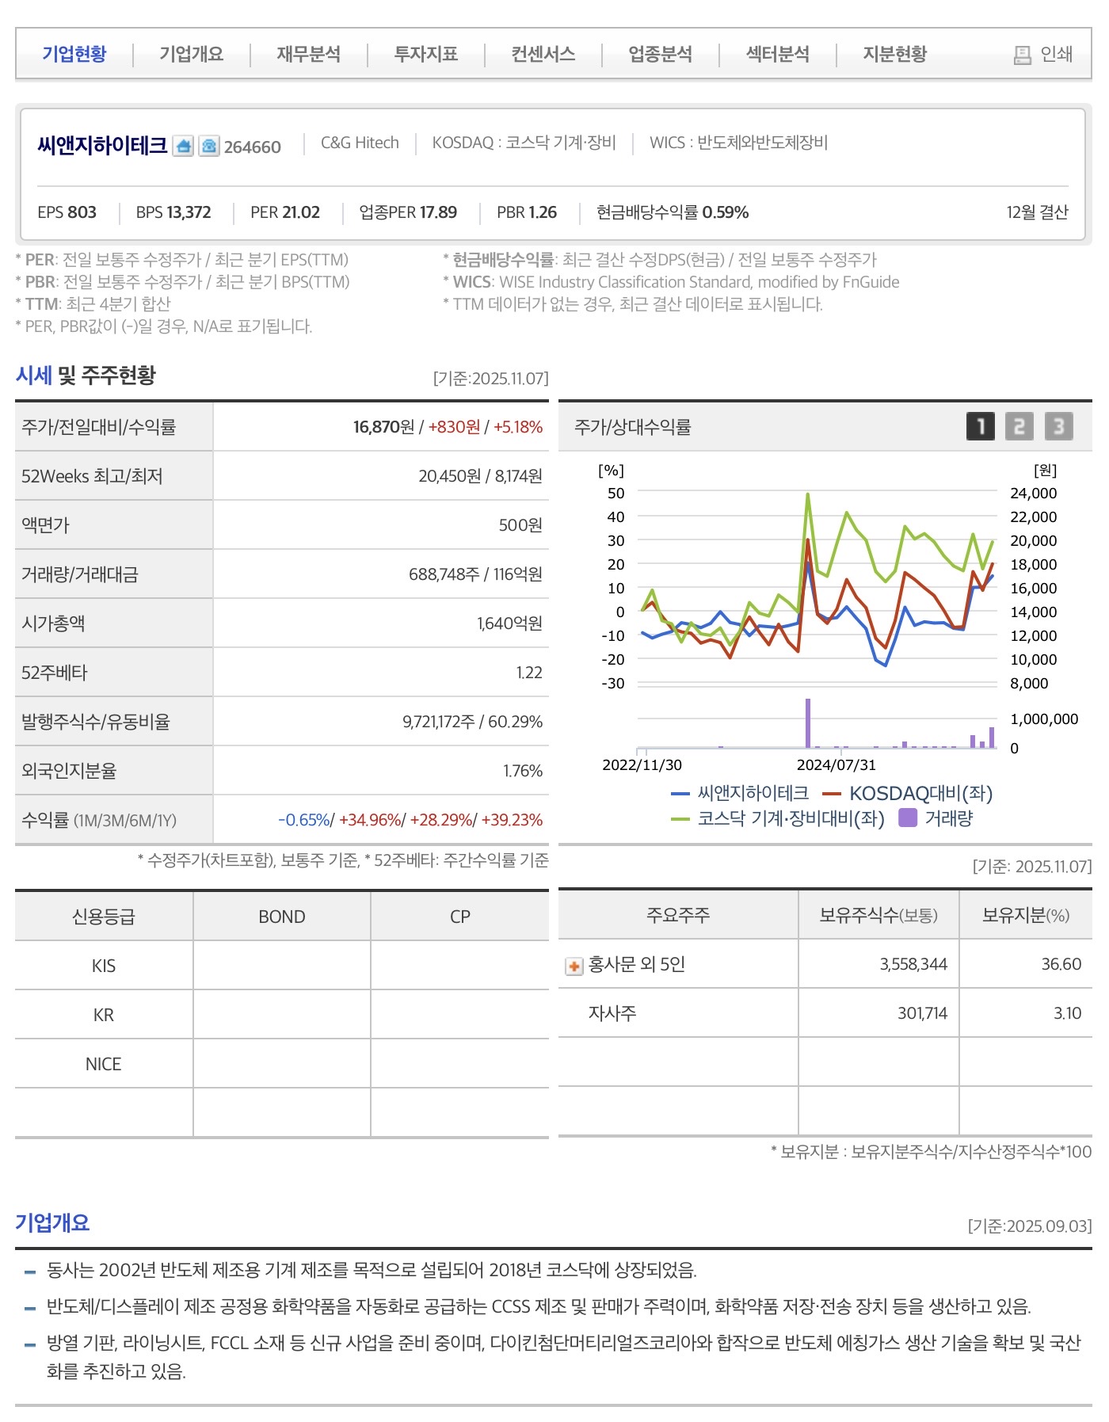Click the CP column header
1109x1422 pixels.
[460, 917]
